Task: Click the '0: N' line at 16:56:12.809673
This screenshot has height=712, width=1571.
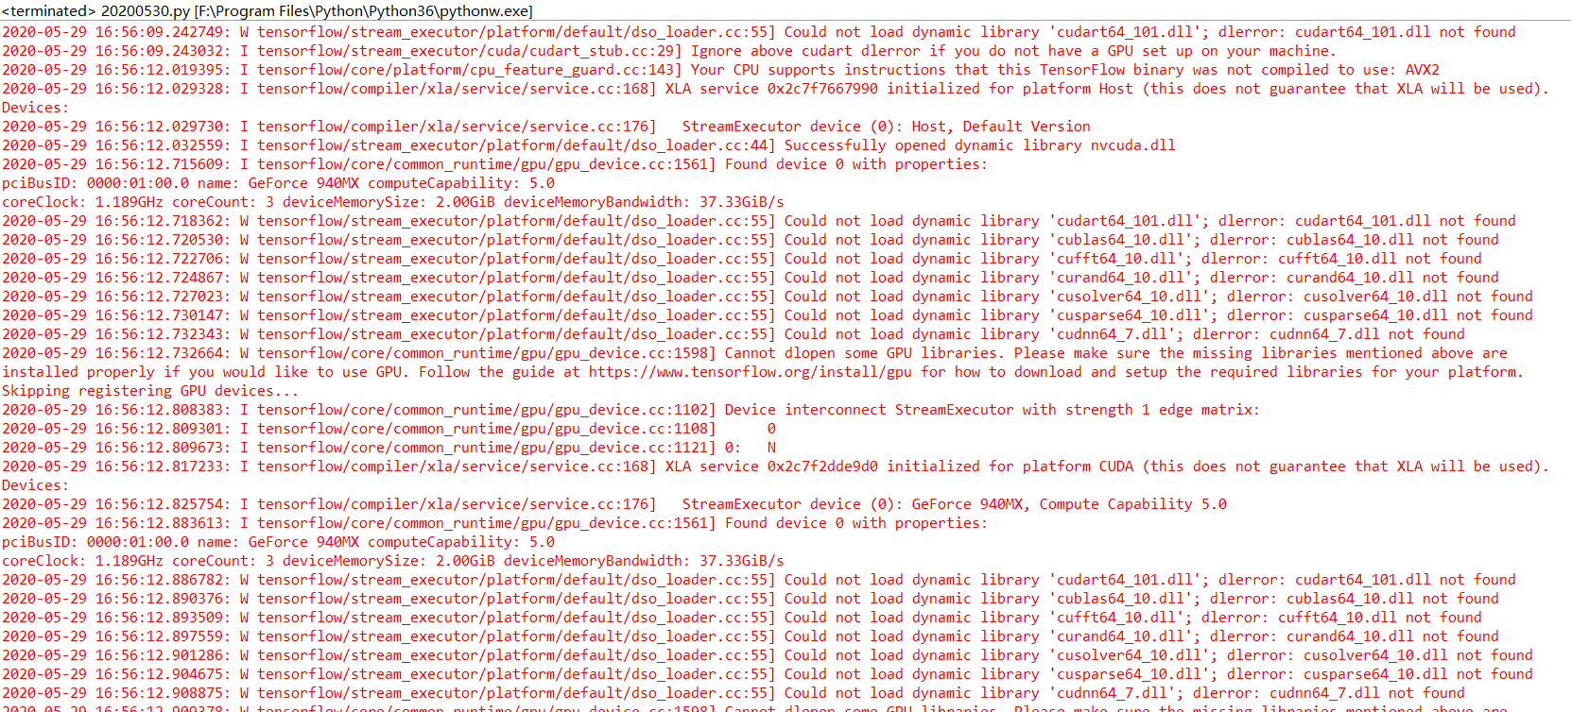Action: [x=388, y=448]
